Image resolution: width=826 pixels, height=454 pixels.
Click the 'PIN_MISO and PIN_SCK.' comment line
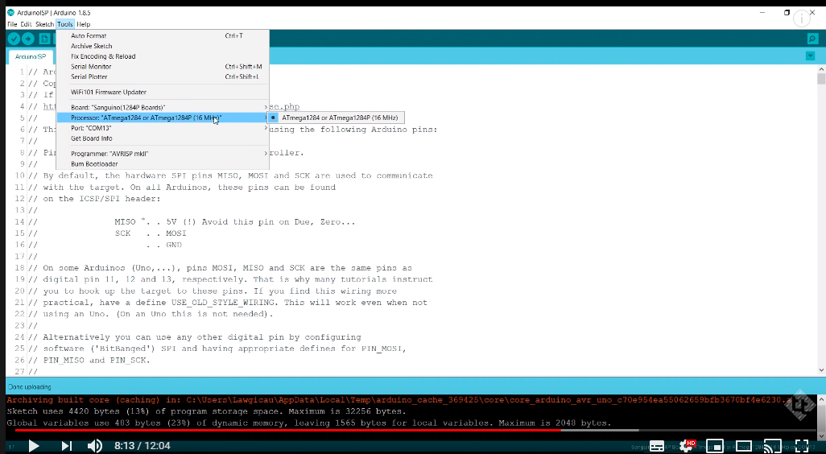(97, 361)
